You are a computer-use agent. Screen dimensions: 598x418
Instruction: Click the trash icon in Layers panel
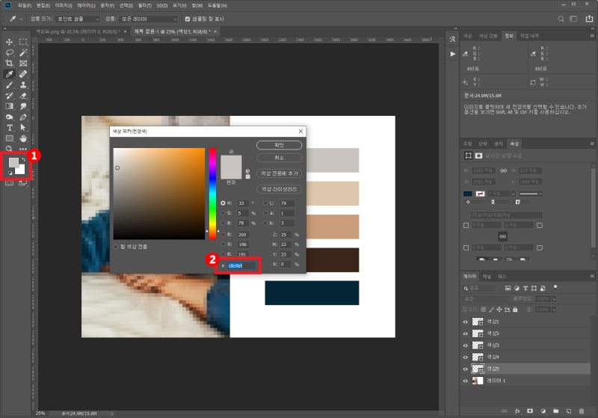(x=582, y=411)
